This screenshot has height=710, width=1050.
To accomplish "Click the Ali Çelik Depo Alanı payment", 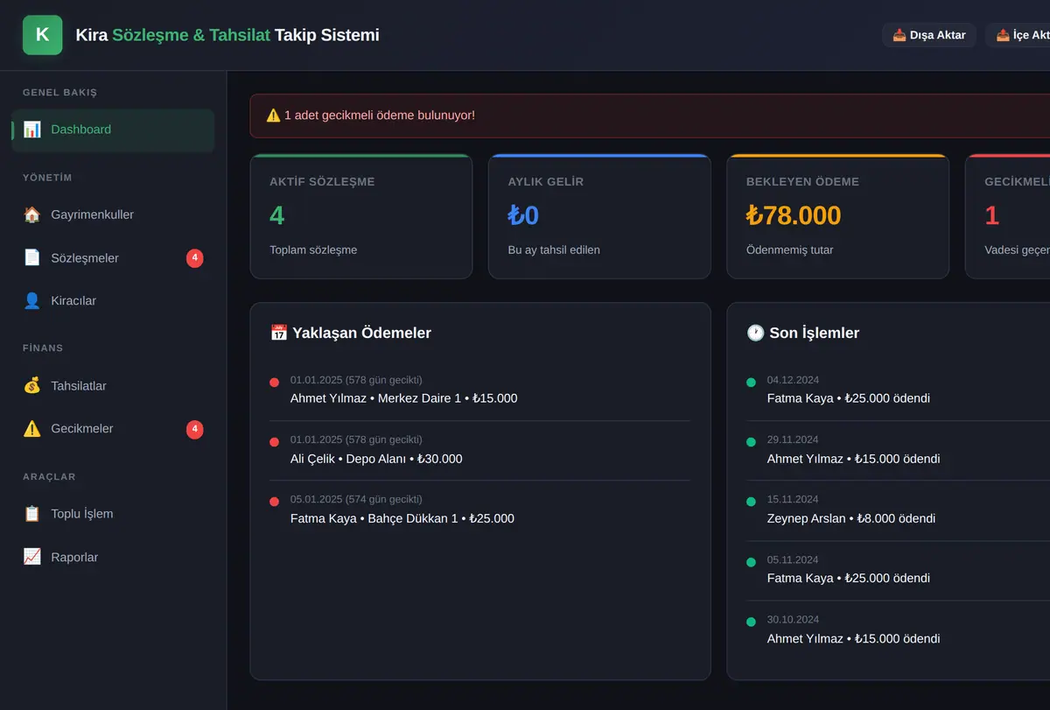I will pyautogui.click(x=479, y=450).
